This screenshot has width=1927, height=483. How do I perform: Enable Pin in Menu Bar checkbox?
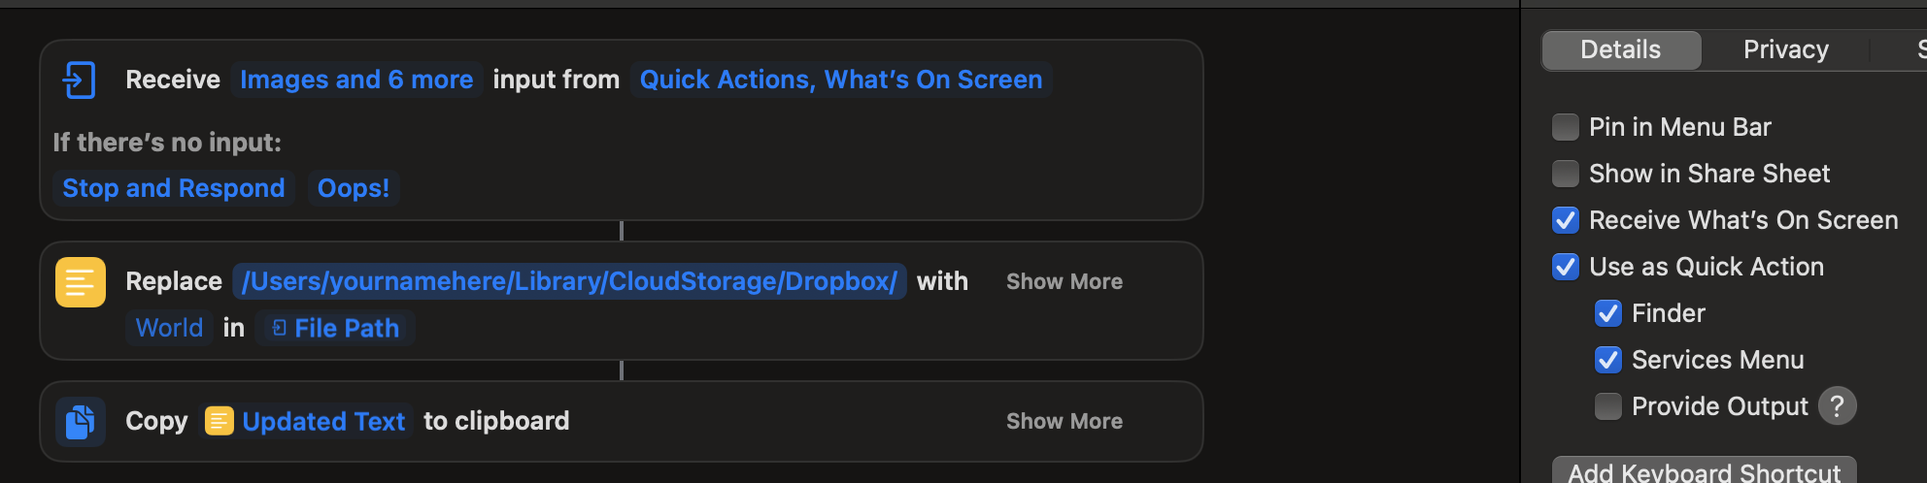pos(1566,127)
